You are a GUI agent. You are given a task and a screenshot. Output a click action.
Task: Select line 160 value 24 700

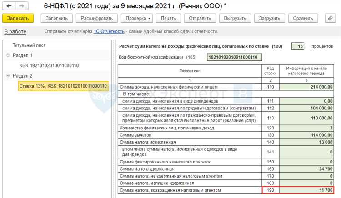[x=306, y=169]
